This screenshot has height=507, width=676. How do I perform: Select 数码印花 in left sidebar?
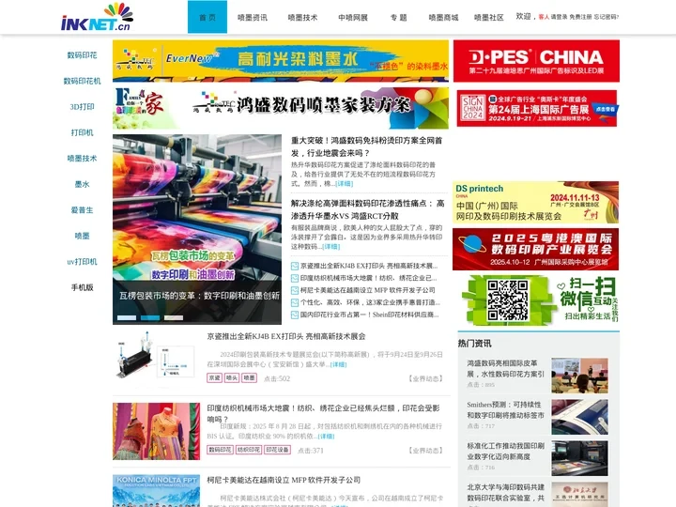82,55
